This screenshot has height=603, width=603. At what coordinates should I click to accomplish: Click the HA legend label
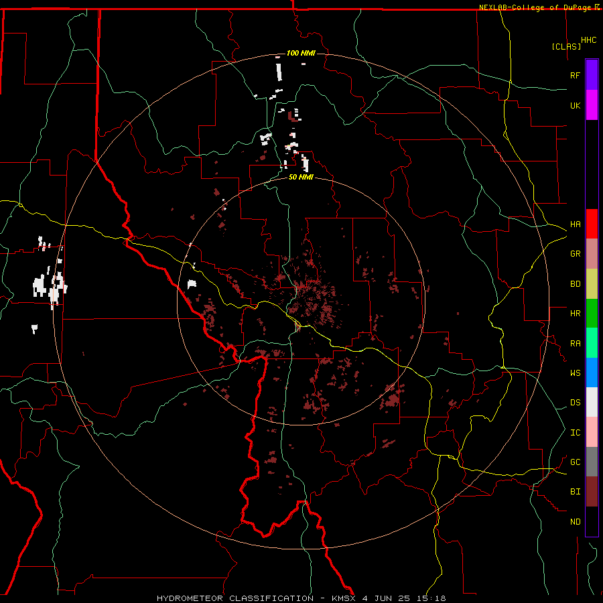pos(576,224)
